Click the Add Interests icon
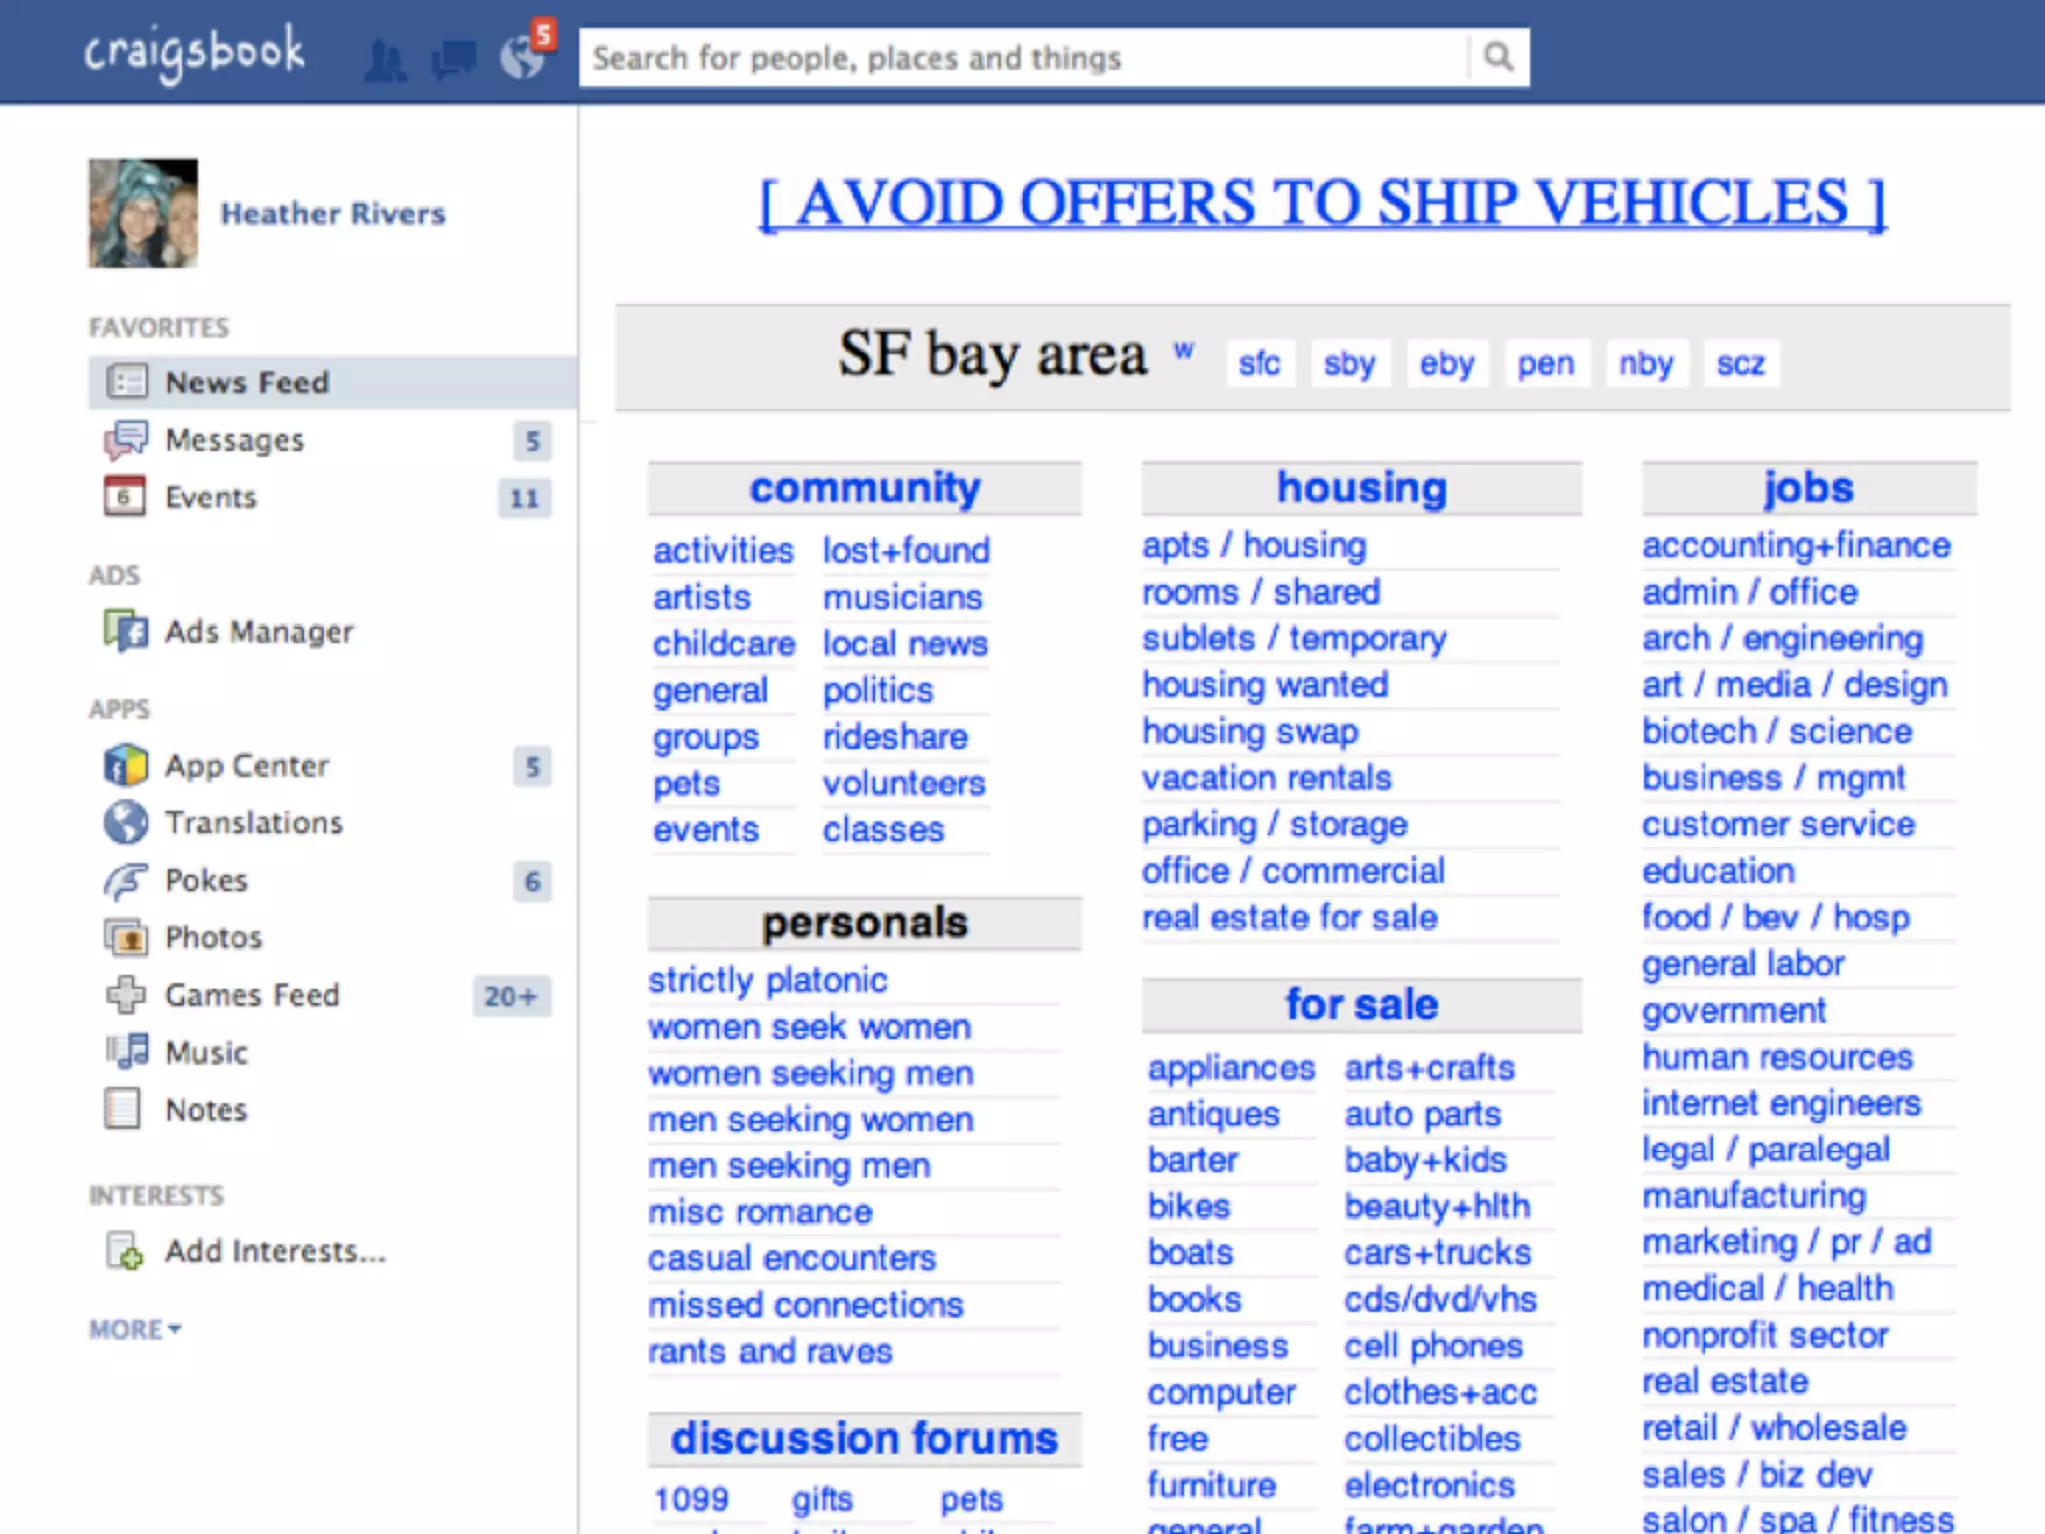The width and height of the screenshot is (2045, 1534). pos(125,1250)
